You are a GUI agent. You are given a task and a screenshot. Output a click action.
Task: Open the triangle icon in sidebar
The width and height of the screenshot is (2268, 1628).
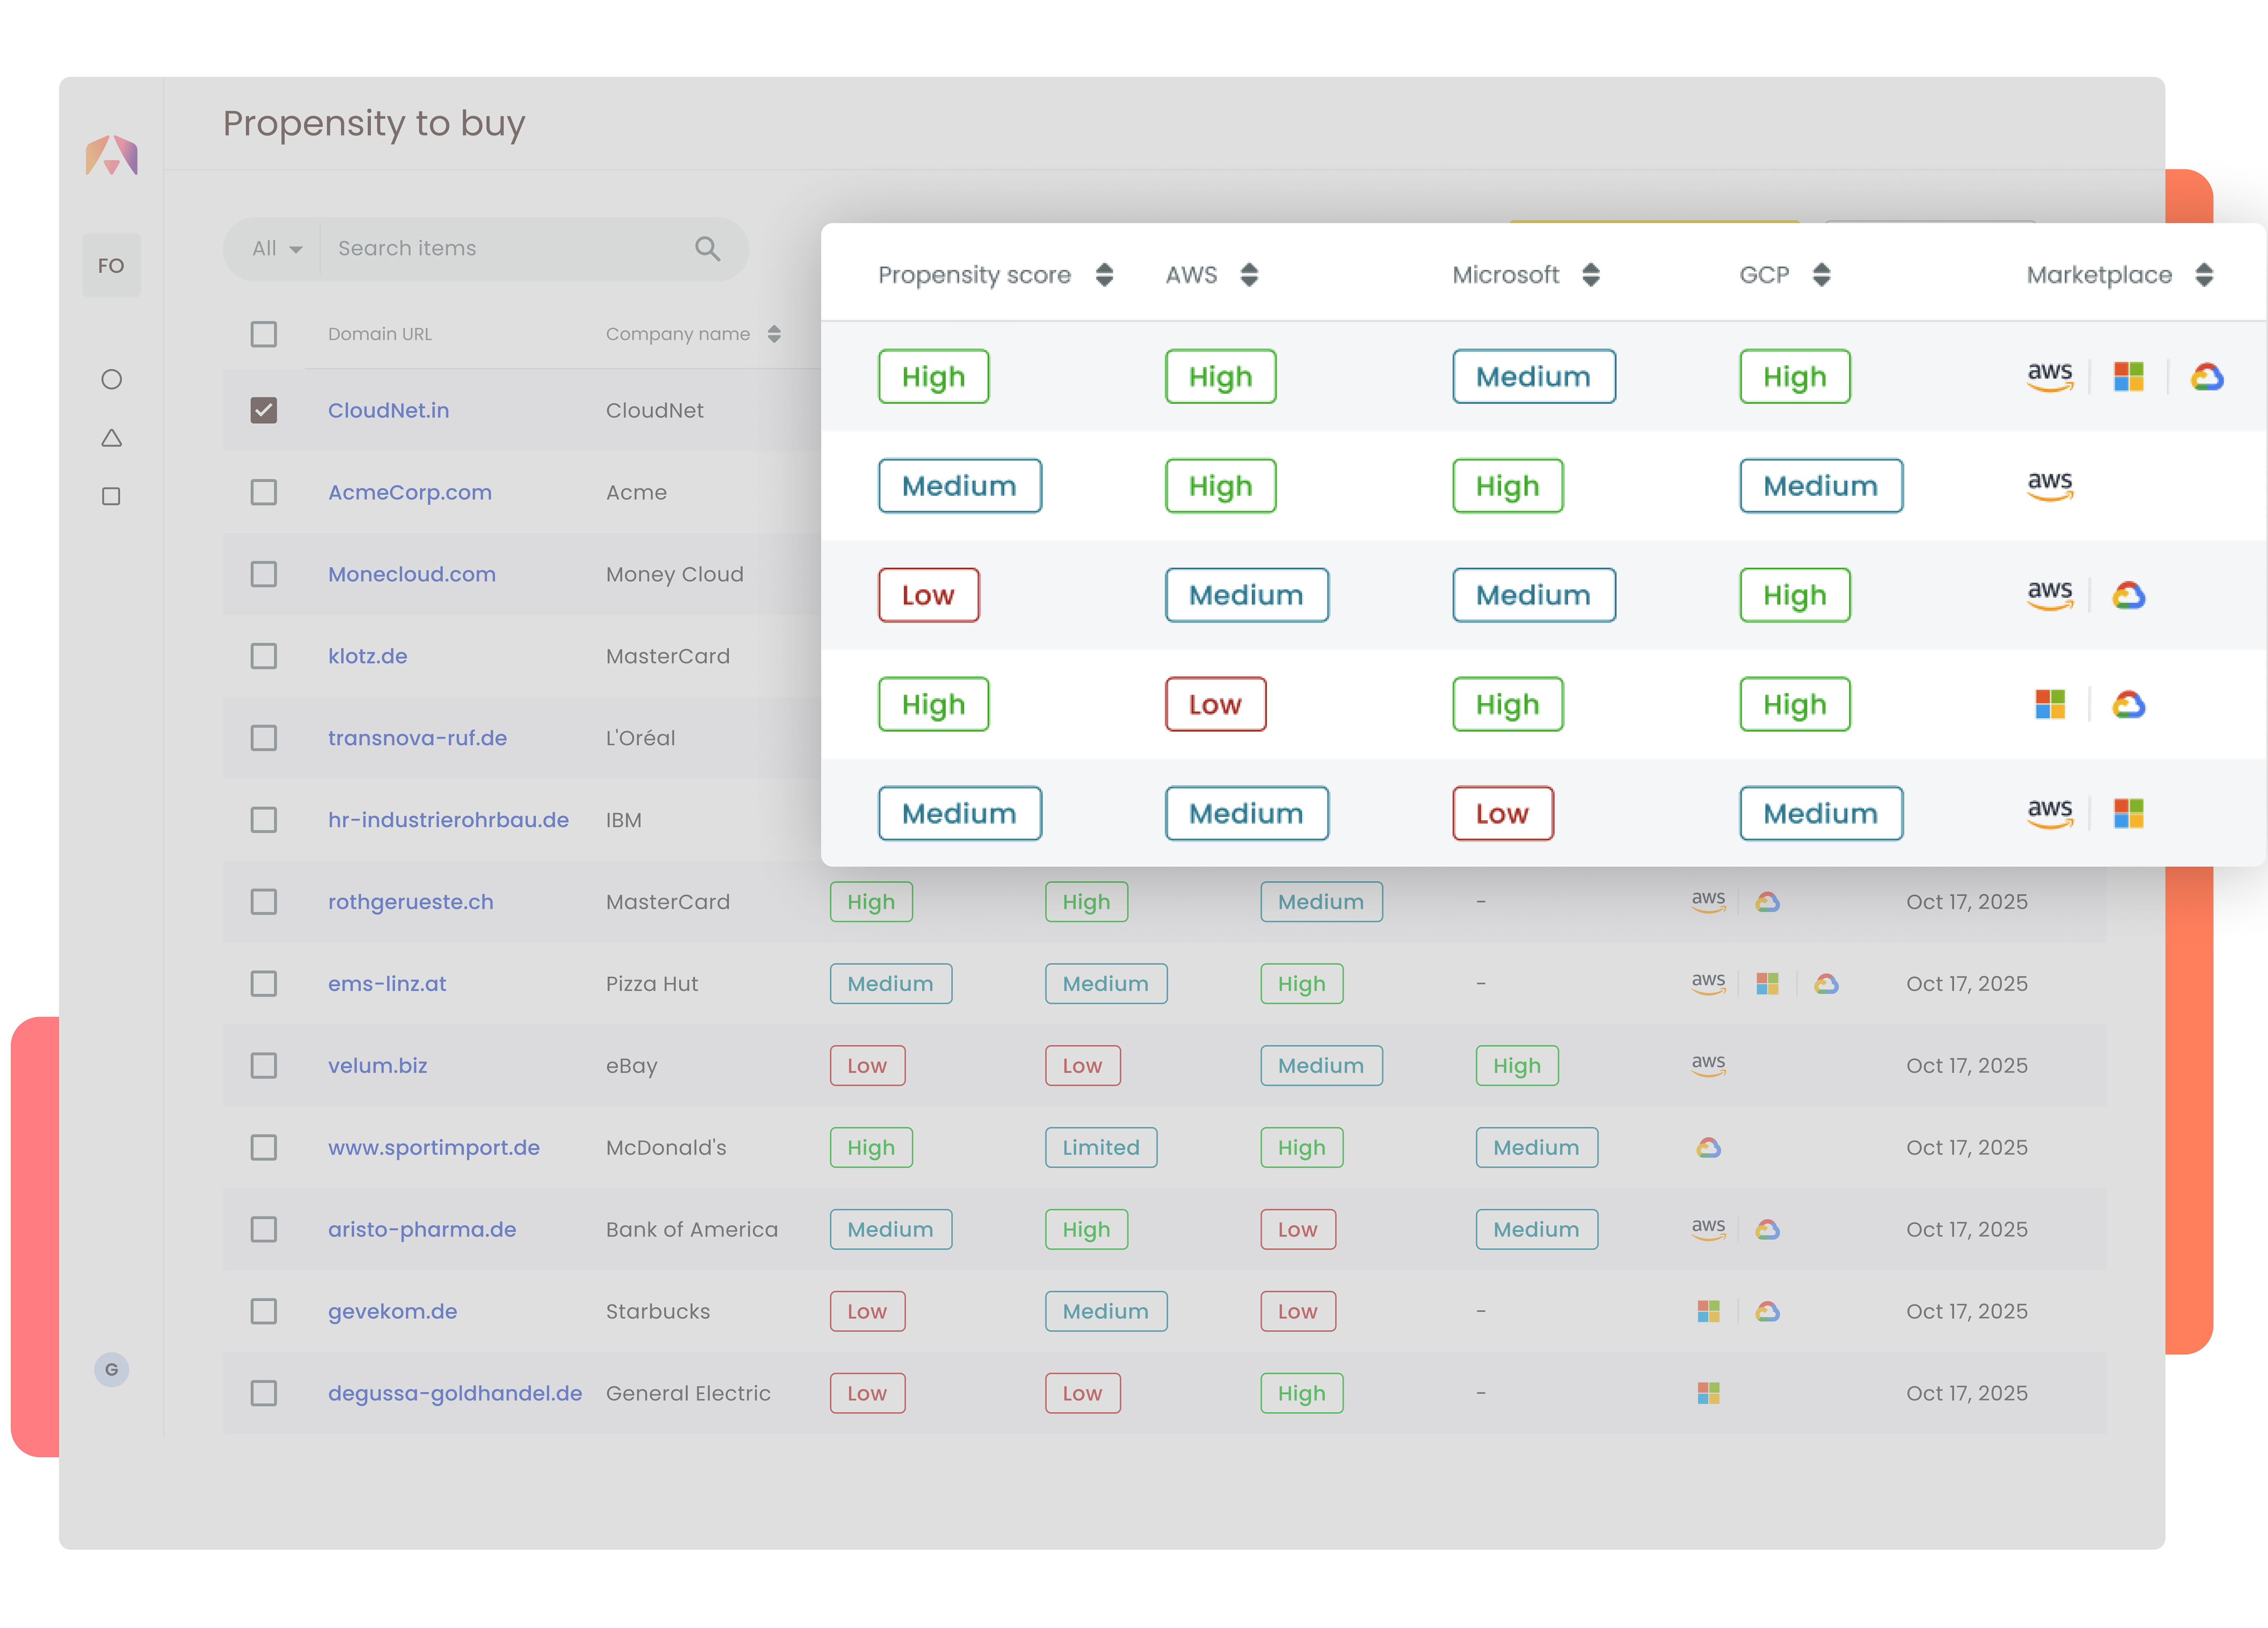tap(111, 438)
